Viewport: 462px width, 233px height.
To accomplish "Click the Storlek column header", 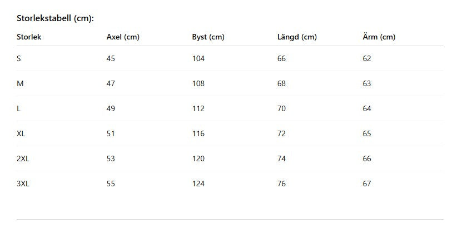I will point(29,37).
